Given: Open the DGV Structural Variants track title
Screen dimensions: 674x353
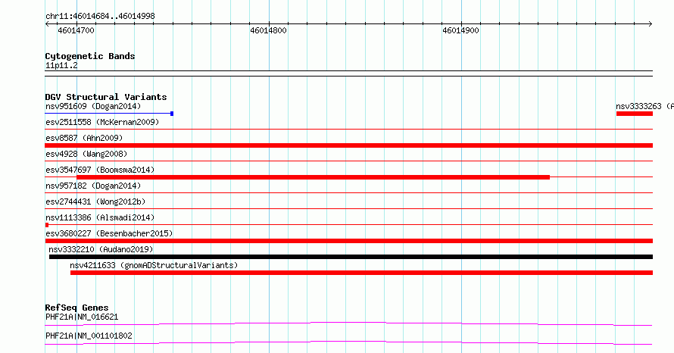Looking at the screenshot, I should (x=106, y=97).
